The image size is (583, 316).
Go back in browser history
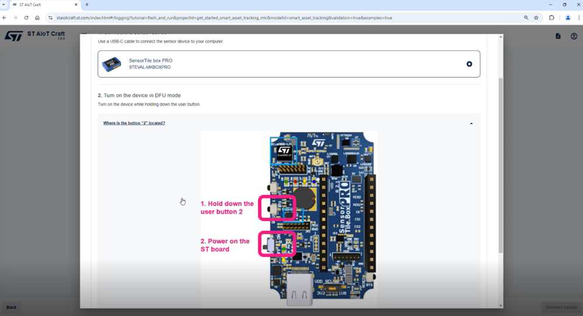pos(5,18)
